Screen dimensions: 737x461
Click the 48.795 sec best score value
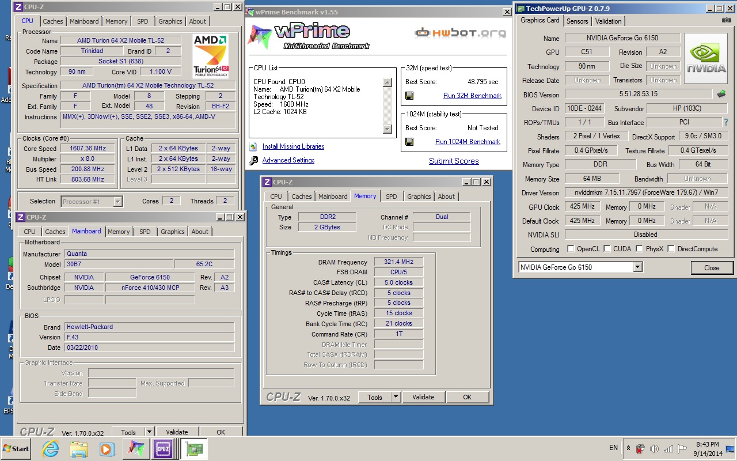[483, 82]
